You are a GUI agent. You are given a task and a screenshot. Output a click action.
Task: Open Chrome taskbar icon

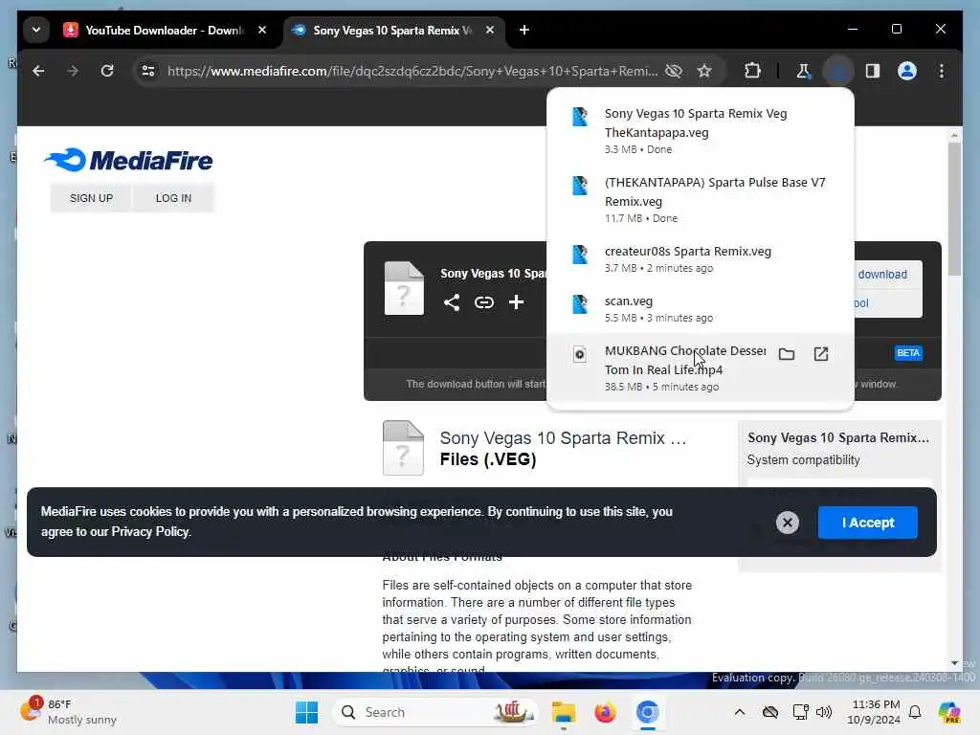pyautogui.click(x=648, y=712)
